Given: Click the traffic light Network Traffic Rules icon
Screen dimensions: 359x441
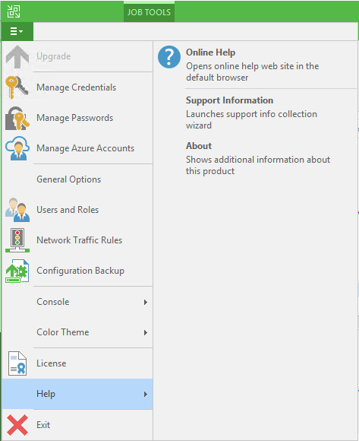Looking at the screenshot, I should tap(17, 240).
